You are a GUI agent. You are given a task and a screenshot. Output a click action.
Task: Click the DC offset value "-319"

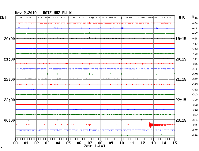point(194,100)
